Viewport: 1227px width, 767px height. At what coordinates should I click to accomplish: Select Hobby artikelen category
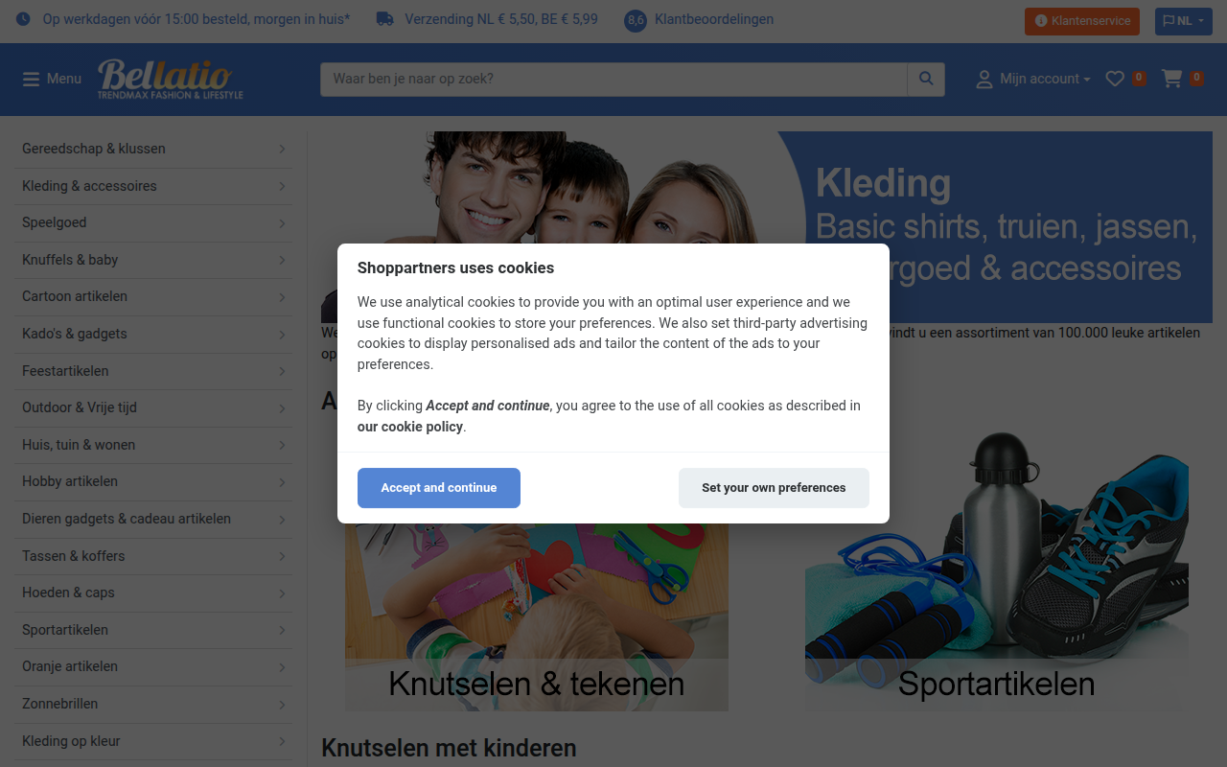pos(153,481)
